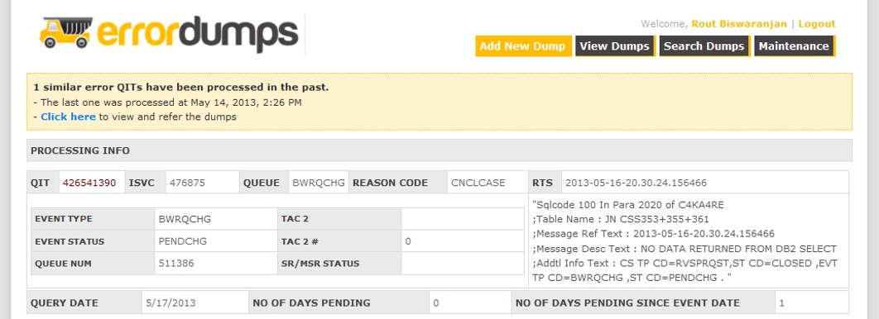Click the Rout Biswaranjan username link
Screen dimensions: 879x319
point(740,24)
